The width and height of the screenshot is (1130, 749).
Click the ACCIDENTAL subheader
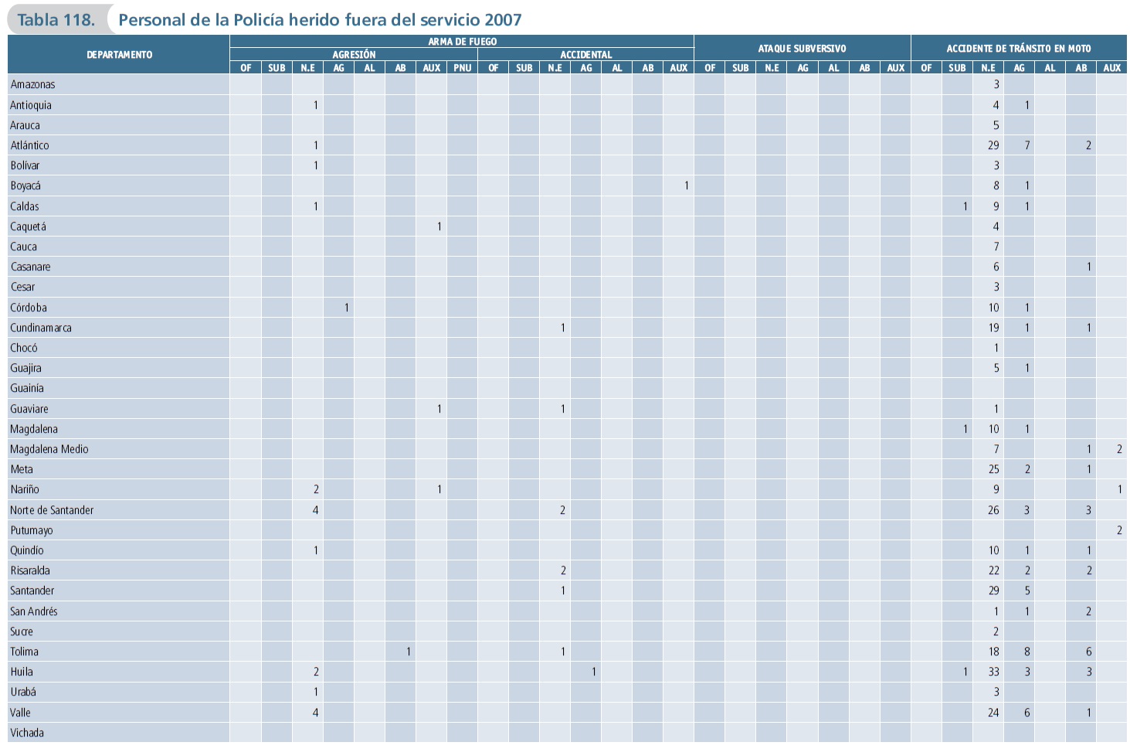point(585,55)
